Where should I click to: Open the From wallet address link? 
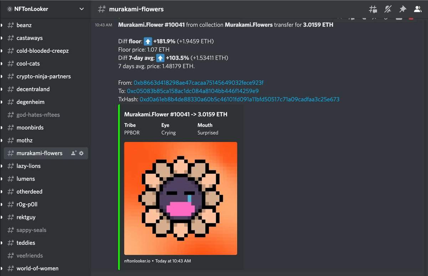coord(199,83)
